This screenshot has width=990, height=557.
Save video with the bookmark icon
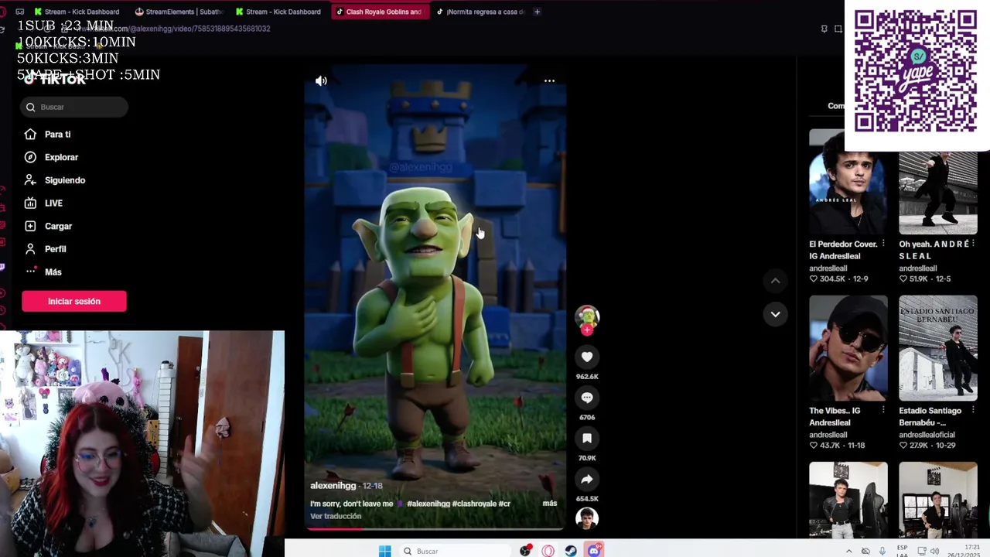(587, 439)
